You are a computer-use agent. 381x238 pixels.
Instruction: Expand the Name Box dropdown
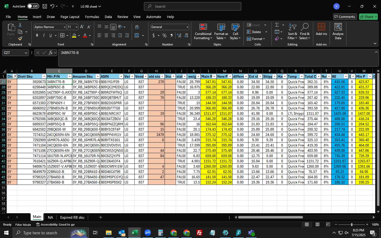[x=26, y=53]
